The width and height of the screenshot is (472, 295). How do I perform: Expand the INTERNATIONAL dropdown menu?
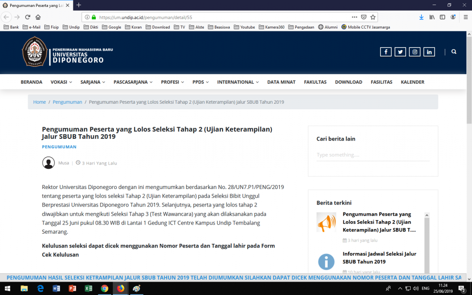point(238,82)
